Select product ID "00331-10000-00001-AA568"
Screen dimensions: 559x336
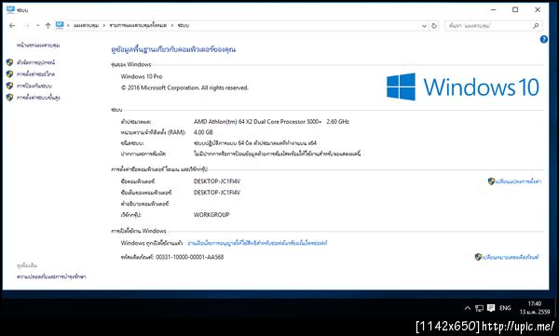point(190,257)
